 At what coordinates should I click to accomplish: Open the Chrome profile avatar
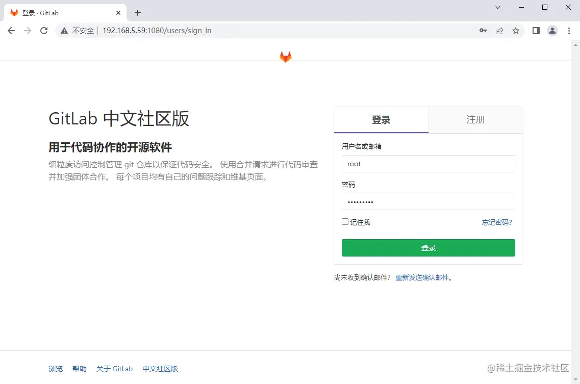pyautogui.click(x=552, y=31)
